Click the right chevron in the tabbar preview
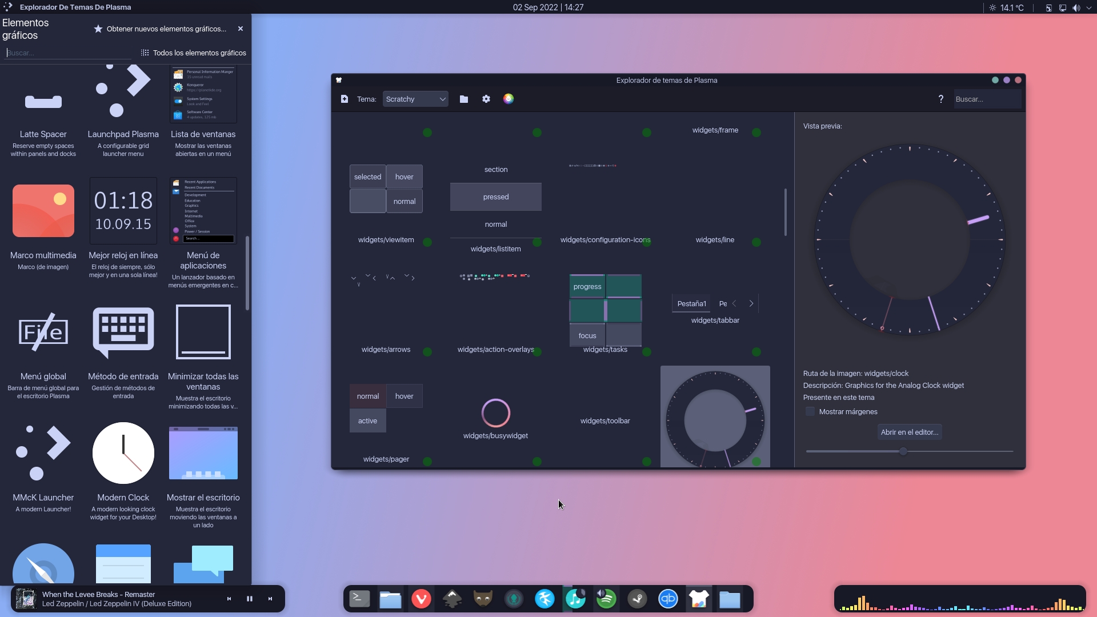Image resolution: width=1097 pixels, height=617 pixels. (x=751, y=303)
